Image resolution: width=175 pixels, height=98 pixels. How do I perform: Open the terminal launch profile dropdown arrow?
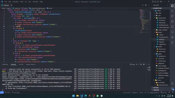pyautogui.click(x=138, y=65)
